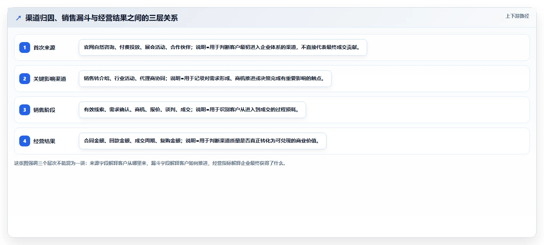
Task: Click the footer note starting 这张图强调三个层次
Action: tap(150, 163)
